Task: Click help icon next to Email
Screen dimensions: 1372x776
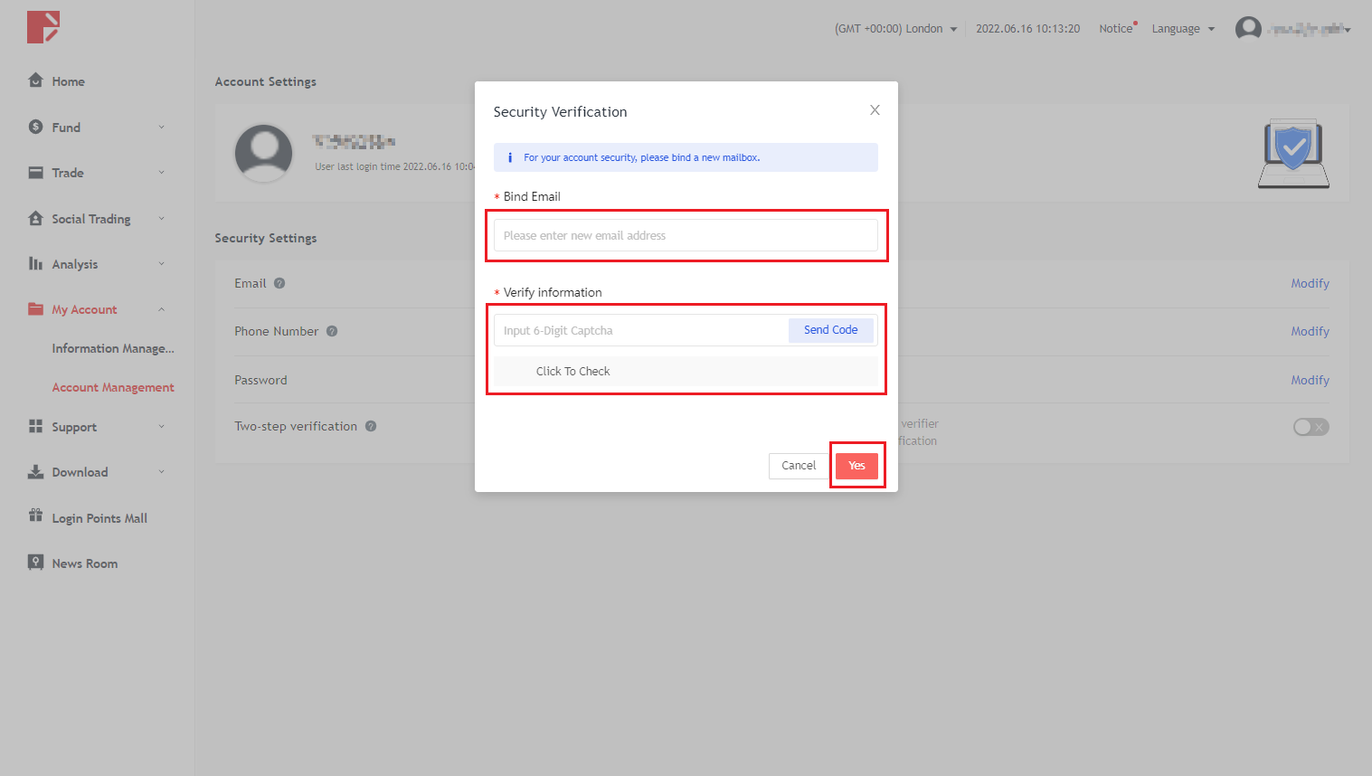Action: point(279,283)
